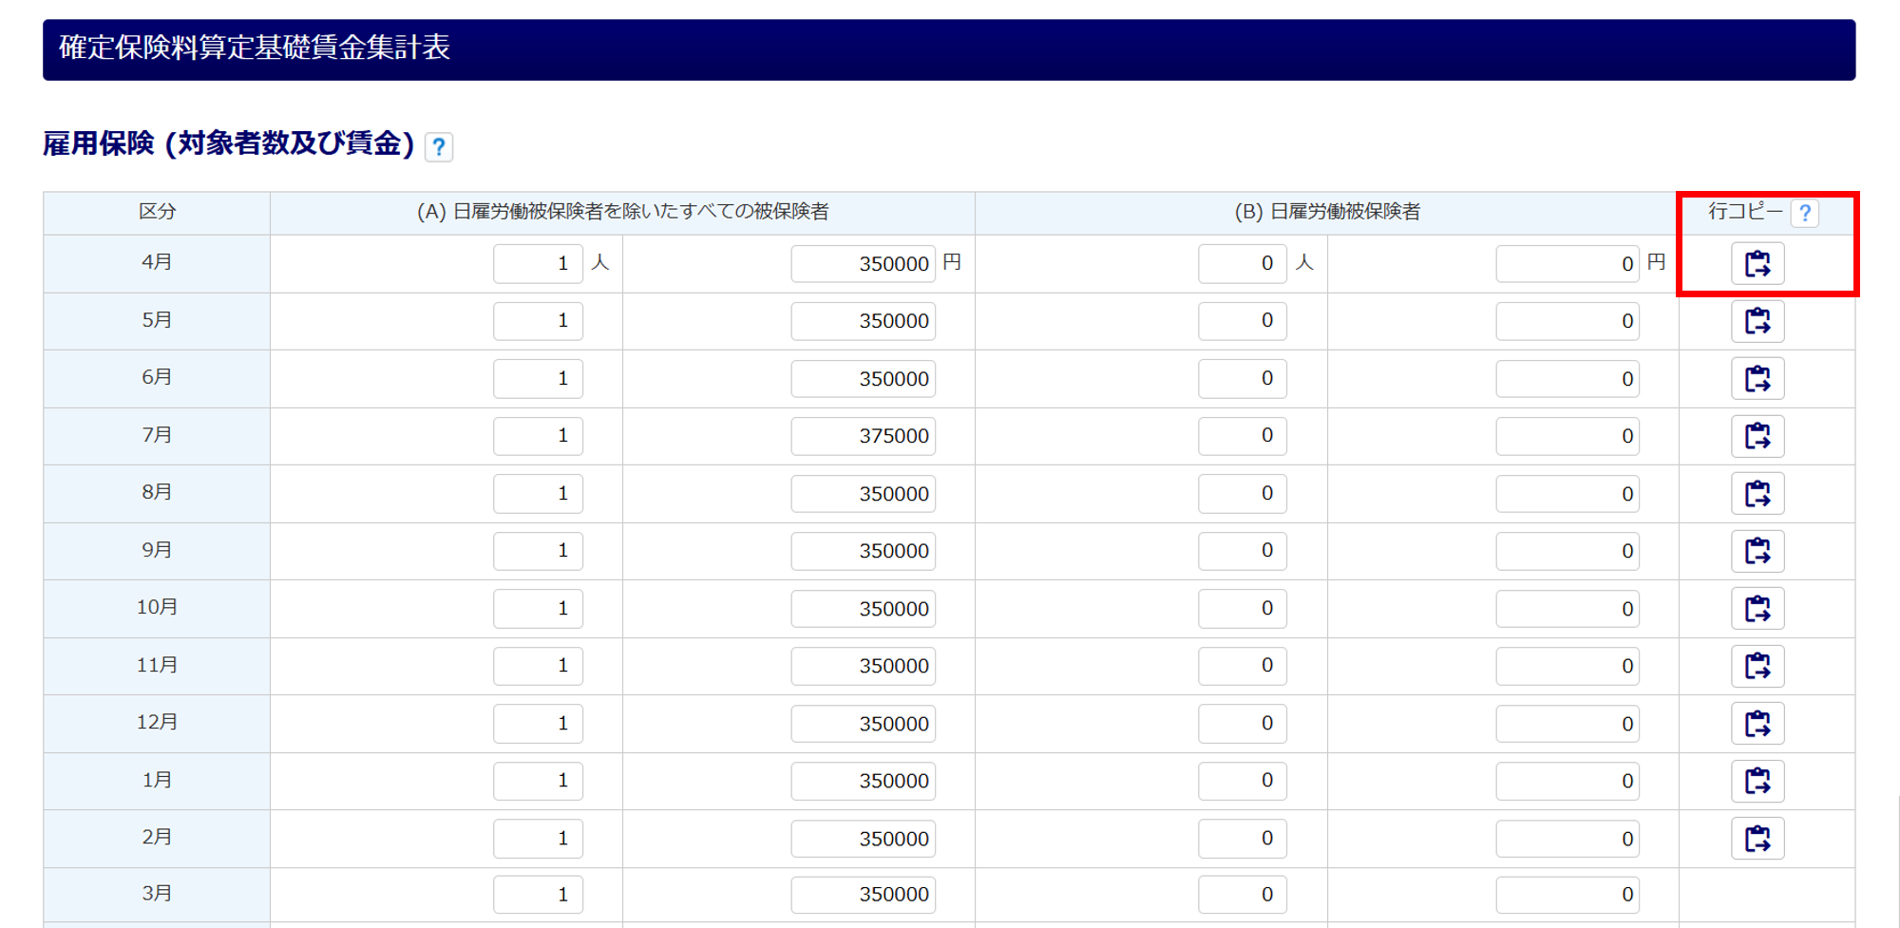Screen dimensions: 1900x928
Task: Focus 8月 day-laborer count field (B)
Action: 1243,493
